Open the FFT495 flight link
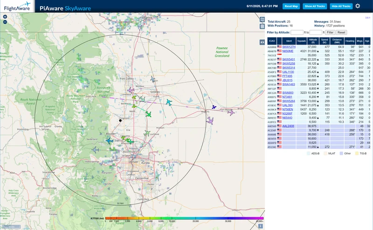373x230 pixels. [287, 76]
